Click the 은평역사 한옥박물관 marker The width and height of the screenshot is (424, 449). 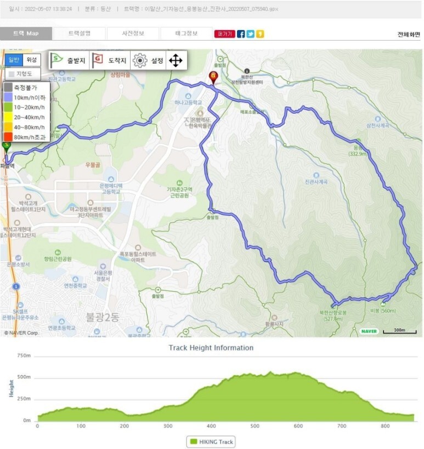[x=200, y=112]
